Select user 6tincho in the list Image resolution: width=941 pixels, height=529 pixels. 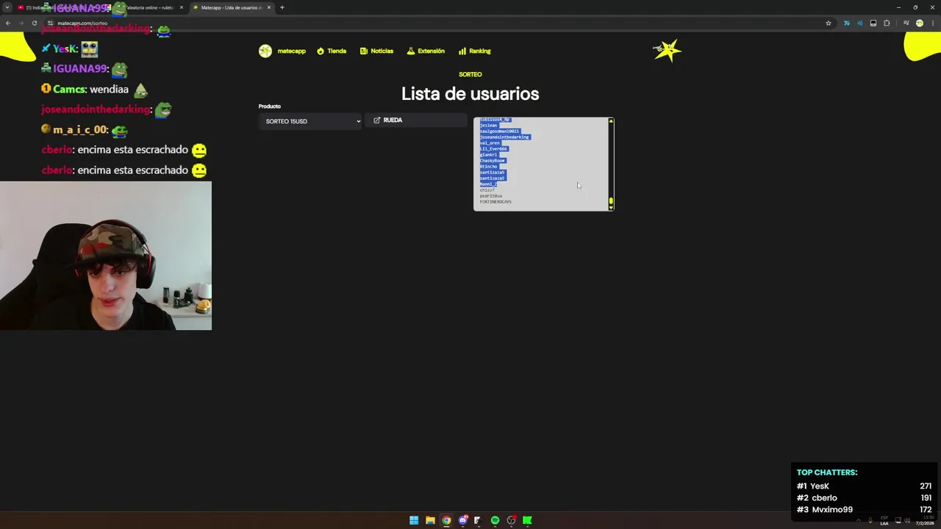tap(489, 166)
